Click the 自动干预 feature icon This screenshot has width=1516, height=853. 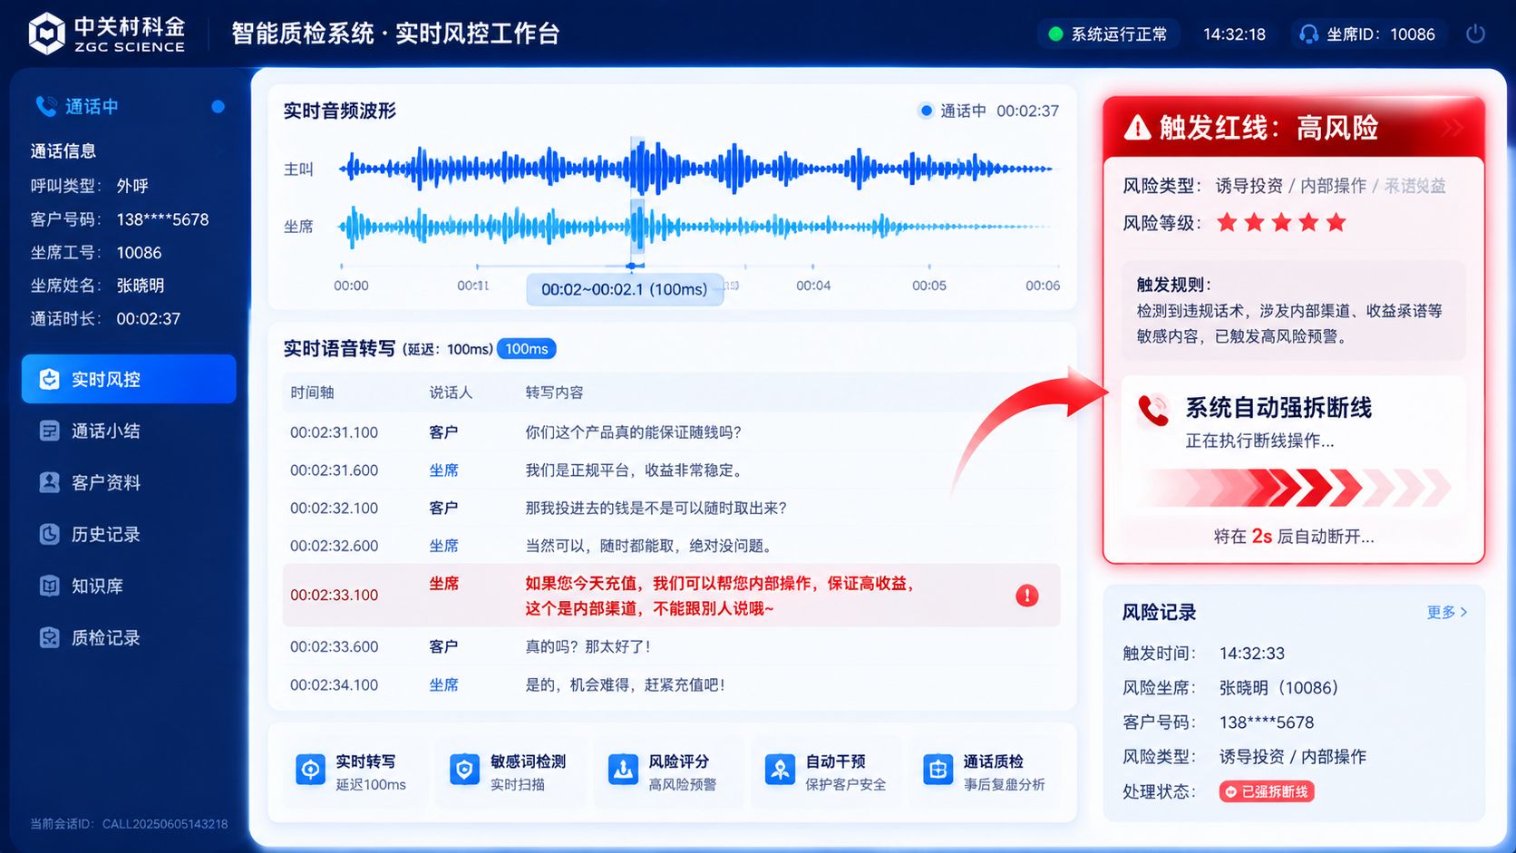pyautogui.click(x=780, y=770)
